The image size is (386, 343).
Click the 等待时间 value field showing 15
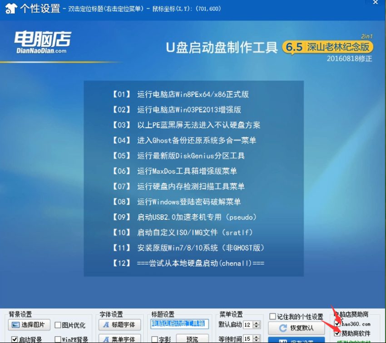248,339
